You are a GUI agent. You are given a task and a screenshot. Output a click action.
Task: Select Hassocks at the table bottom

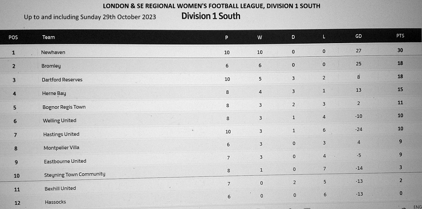(55, 202)
